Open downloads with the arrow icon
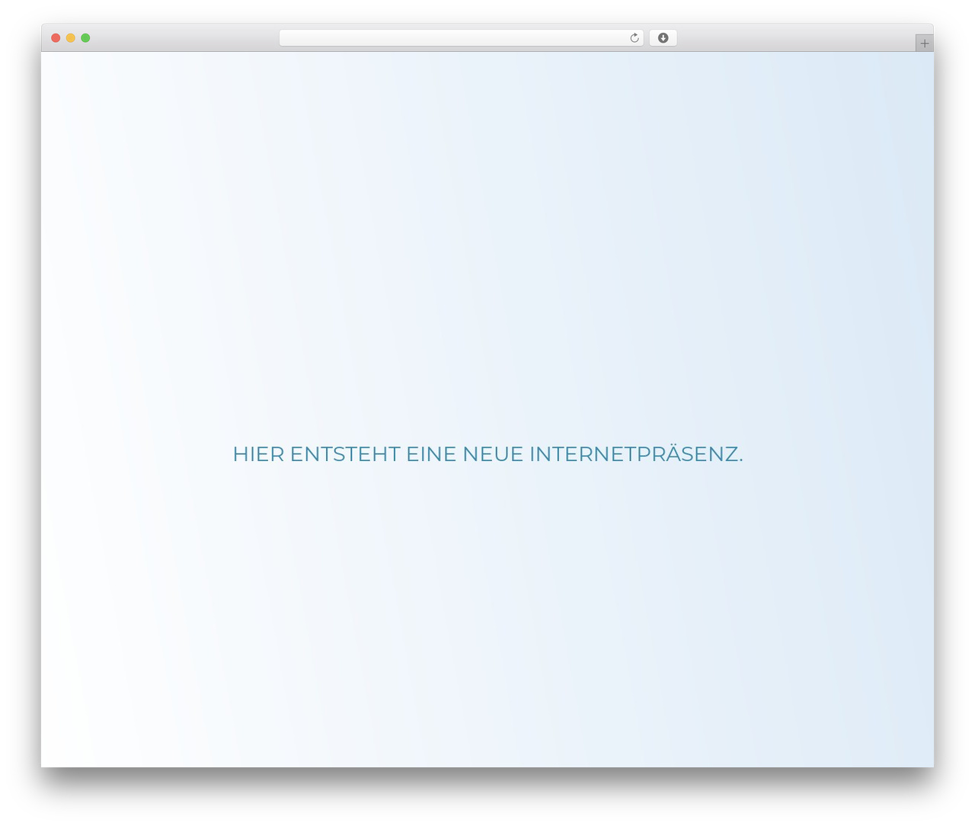The height and width of the screenshot is (826, 975). [x=663, y=38]
